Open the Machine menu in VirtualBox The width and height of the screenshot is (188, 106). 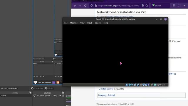click(74, 23)
